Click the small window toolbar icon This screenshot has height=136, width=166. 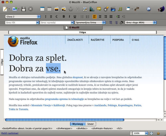[x=128, y=9]
